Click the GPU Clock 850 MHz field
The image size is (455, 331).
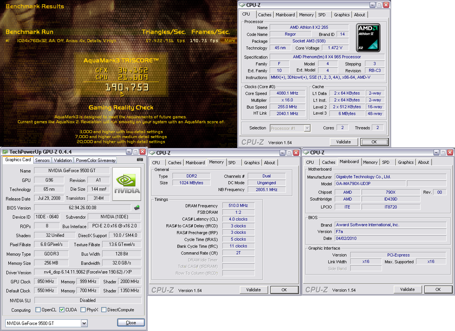click(x=45, y=281)
